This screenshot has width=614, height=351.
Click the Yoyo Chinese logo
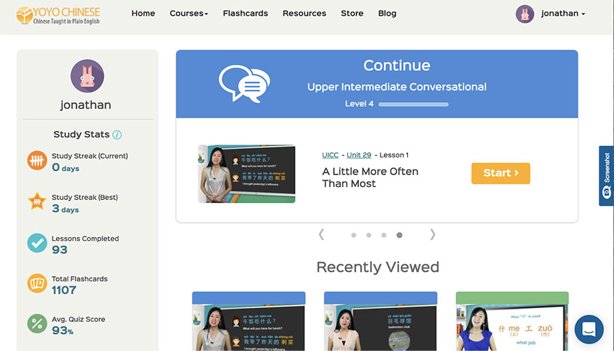58,15
